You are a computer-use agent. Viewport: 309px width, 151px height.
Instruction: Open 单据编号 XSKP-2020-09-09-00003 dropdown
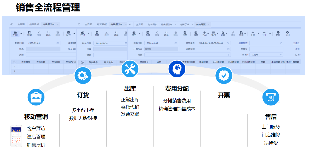[228, 43]
